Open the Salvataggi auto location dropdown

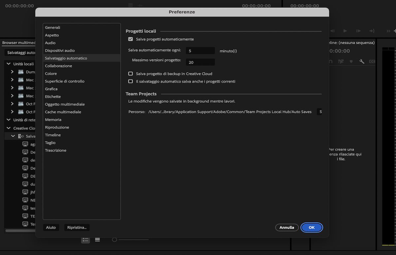pos(20,53)
